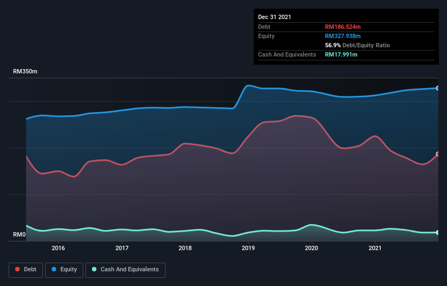This screenshot has width=447, height=286.
Task: Click the 56.9% Debt/Equity Ratio text
Action: pyautogui.click(x=358, y=45)
